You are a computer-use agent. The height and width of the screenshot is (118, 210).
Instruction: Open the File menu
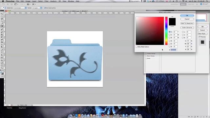[17, 1]
